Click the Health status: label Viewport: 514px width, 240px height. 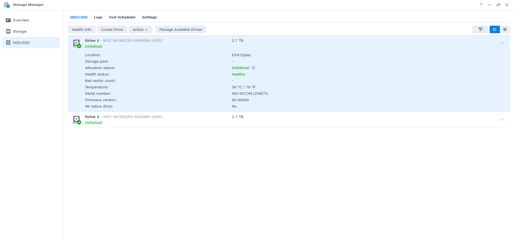(97, 74)
